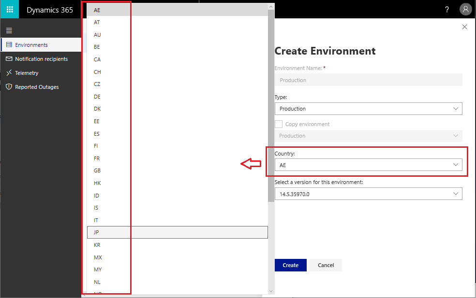Expand the disabled copy source Production dropdown
This screenshot has height=298, width=476.
pos(368,136)
